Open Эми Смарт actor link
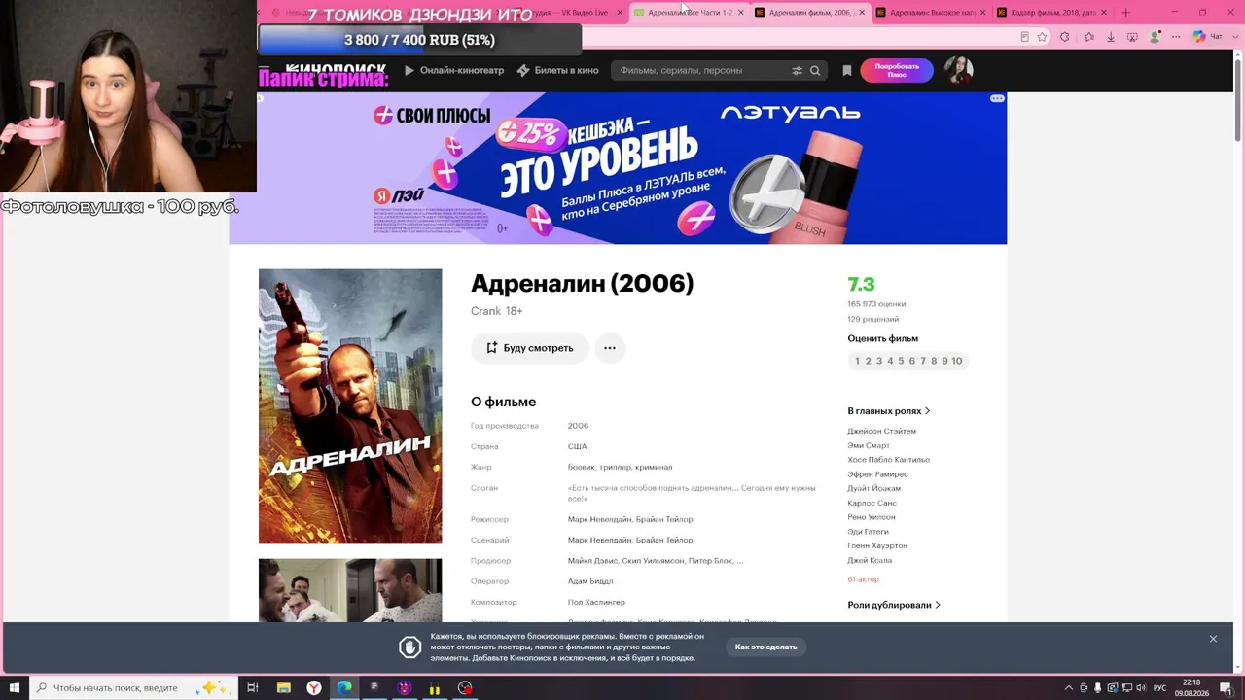The height and width of the screenshot is (700, 1245). point(869,445)
